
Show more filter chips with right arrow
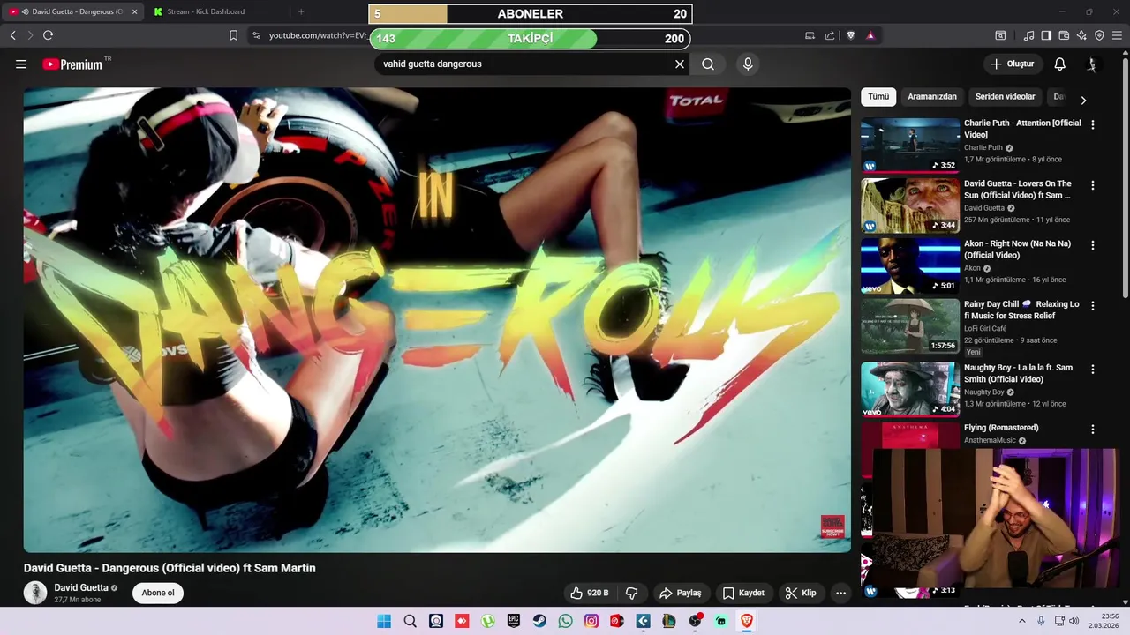pos(1083,100)
